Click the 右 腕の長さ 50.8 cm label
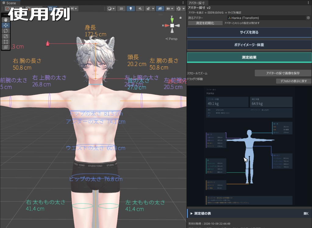The image size is (312, 228). click(27, 64)
